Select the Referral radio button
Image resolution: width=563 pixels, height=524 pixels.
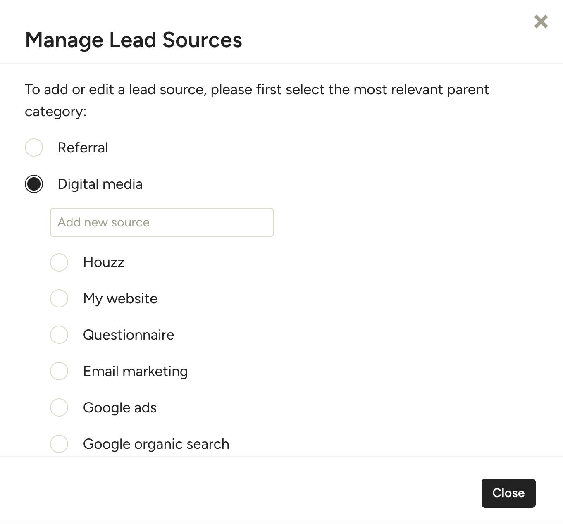(34, 148)
